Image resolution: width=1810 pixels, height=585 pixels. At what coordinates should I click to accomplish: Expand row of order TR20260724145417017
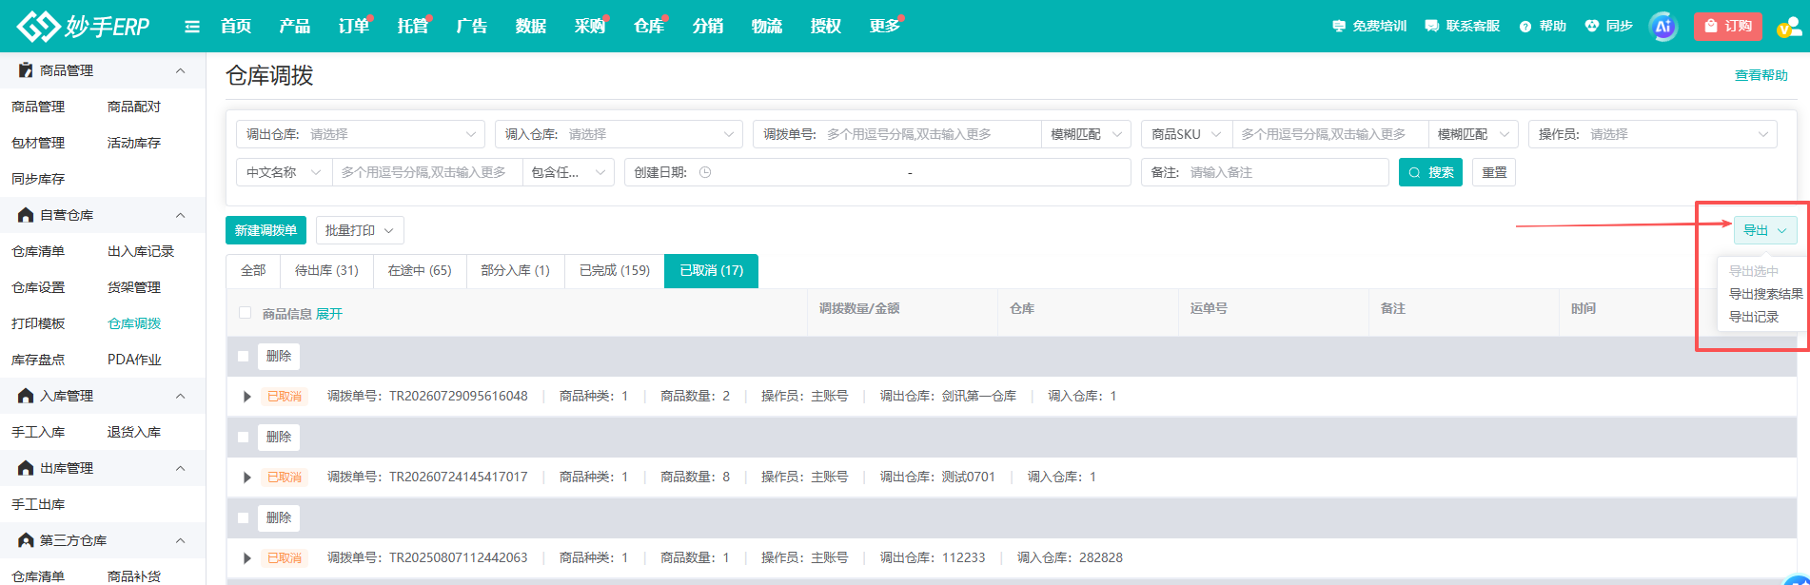246,478
